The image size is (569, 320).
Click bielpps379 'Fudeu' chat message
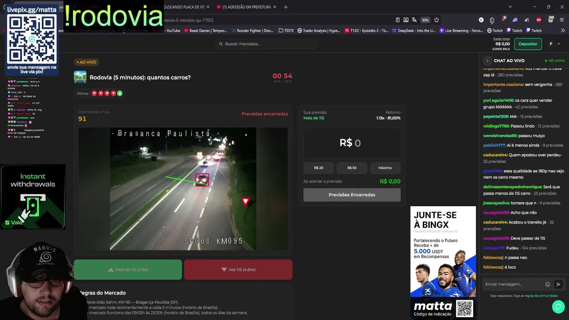click(x=515, y=248)
